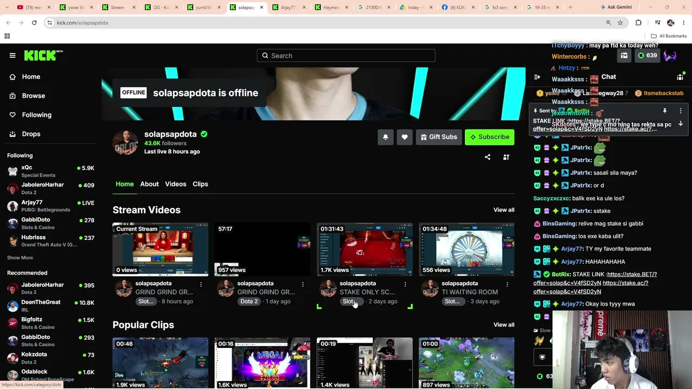Click the Ask Gemini button

(x=615, y=8)
